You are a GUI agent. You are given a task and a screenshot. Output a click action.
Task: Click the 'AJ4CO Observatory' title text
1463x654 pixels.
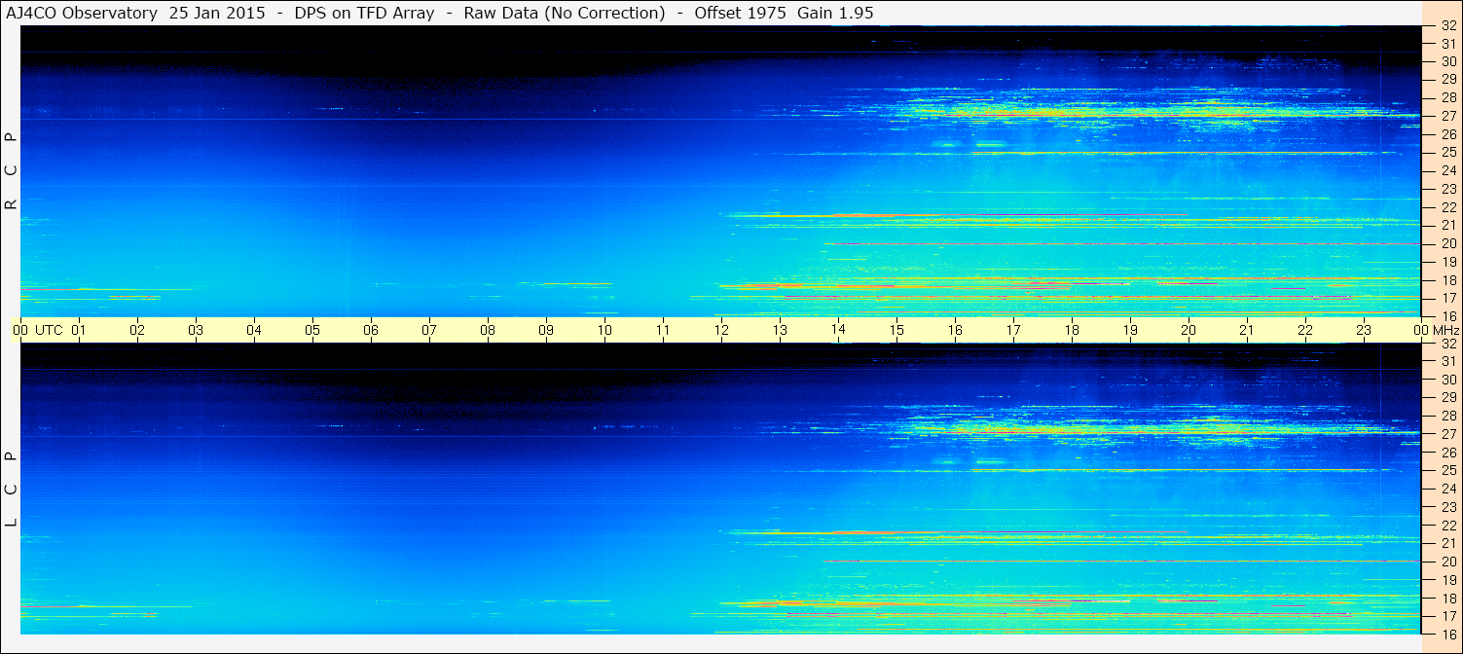(x=80, y=13)
